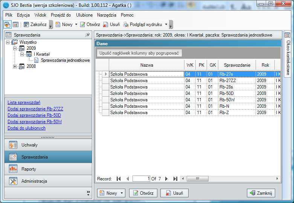
Task: Open the Sprawozdania module
Action: pos(48,157)
